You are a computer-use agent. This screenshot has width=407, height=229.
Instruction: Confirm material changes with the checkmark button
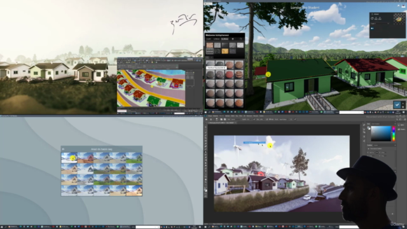click(397, 104)
